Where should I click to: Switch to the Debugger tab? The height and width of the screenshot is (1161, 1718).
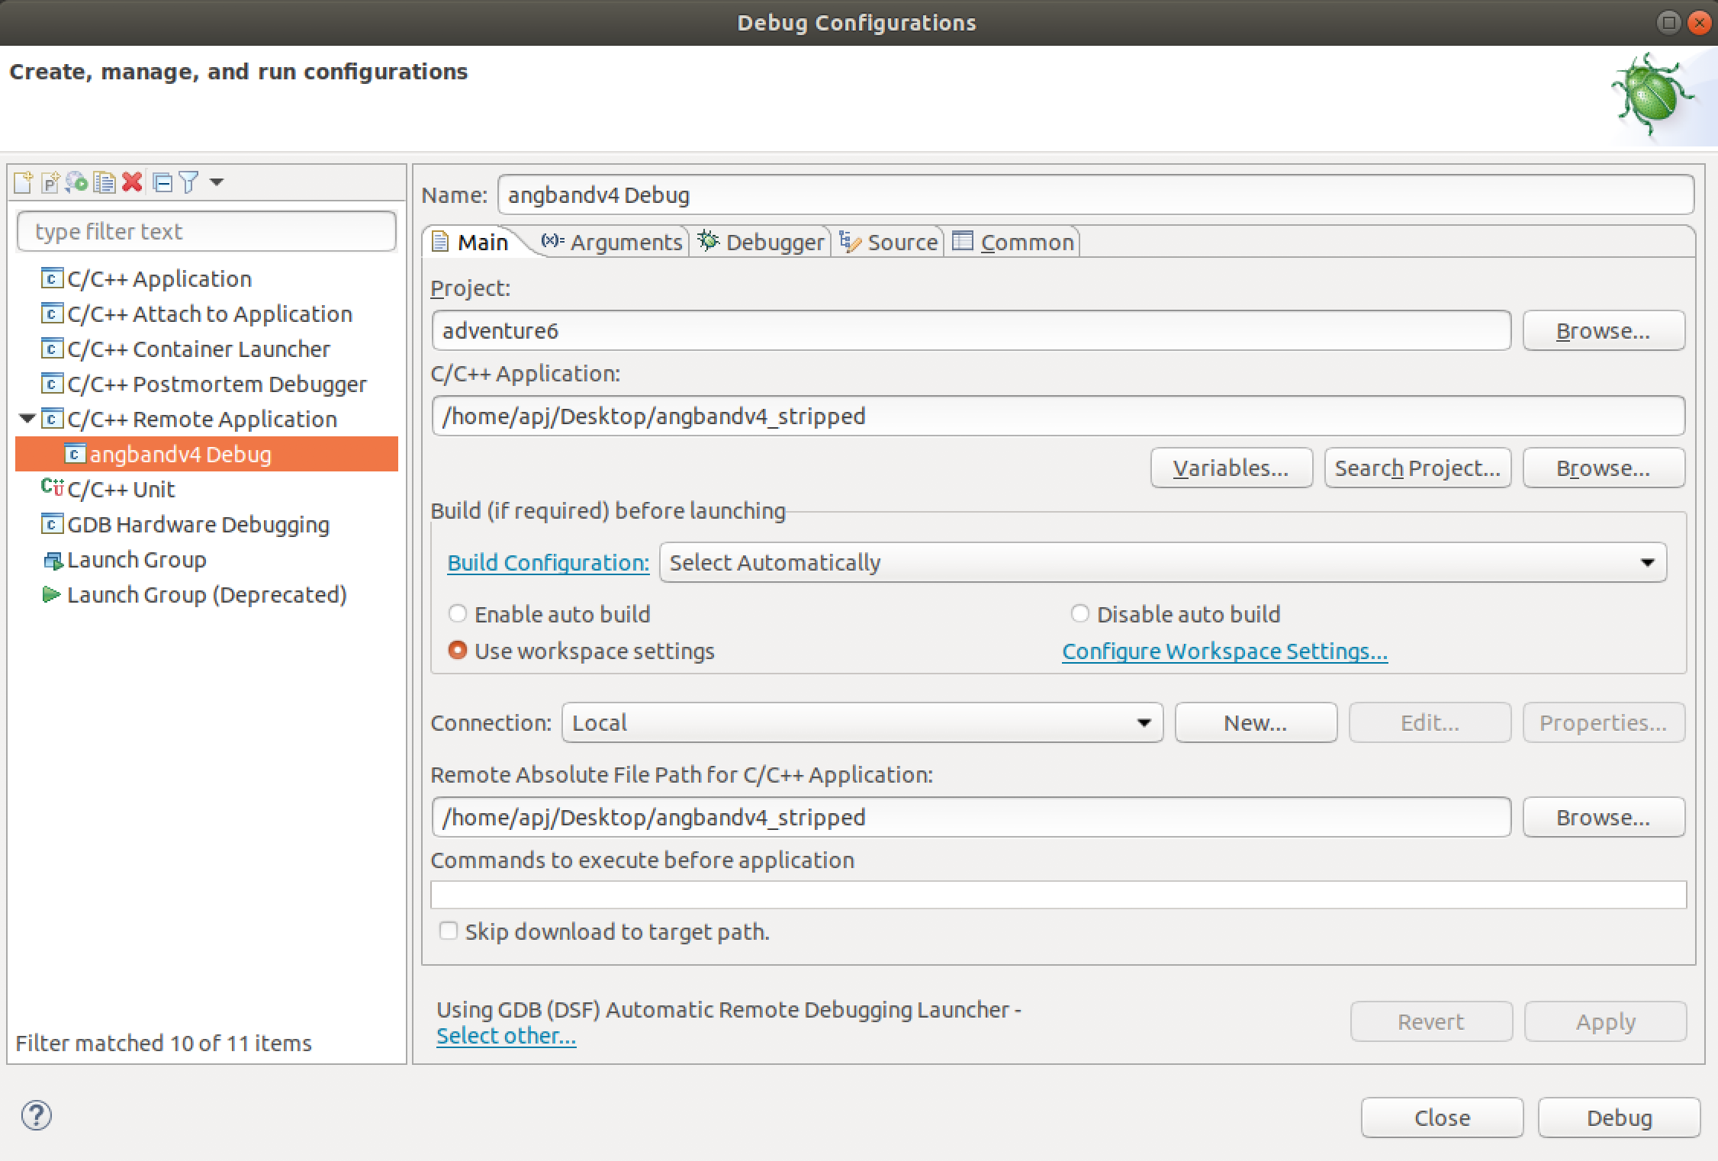(x=761, y=243)
